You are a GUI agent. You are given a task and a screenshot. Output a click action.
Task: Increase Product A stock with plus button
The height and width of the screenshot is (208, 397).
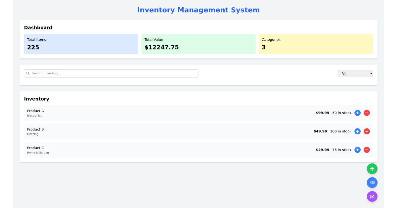[357, 113]
